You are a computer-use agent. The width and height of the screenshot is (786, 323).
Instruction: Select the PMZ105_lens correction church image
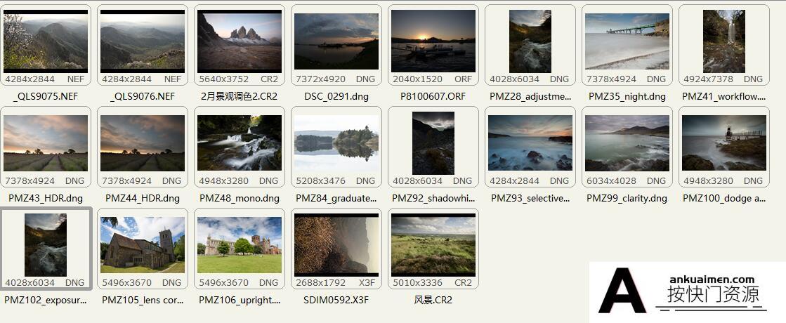click(143, 245)
